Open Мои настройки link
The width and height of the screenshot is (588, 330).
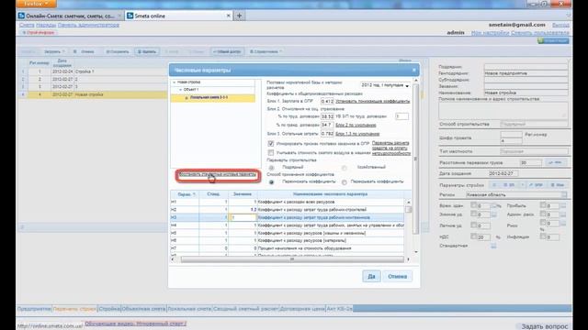(x=490, y=33)
